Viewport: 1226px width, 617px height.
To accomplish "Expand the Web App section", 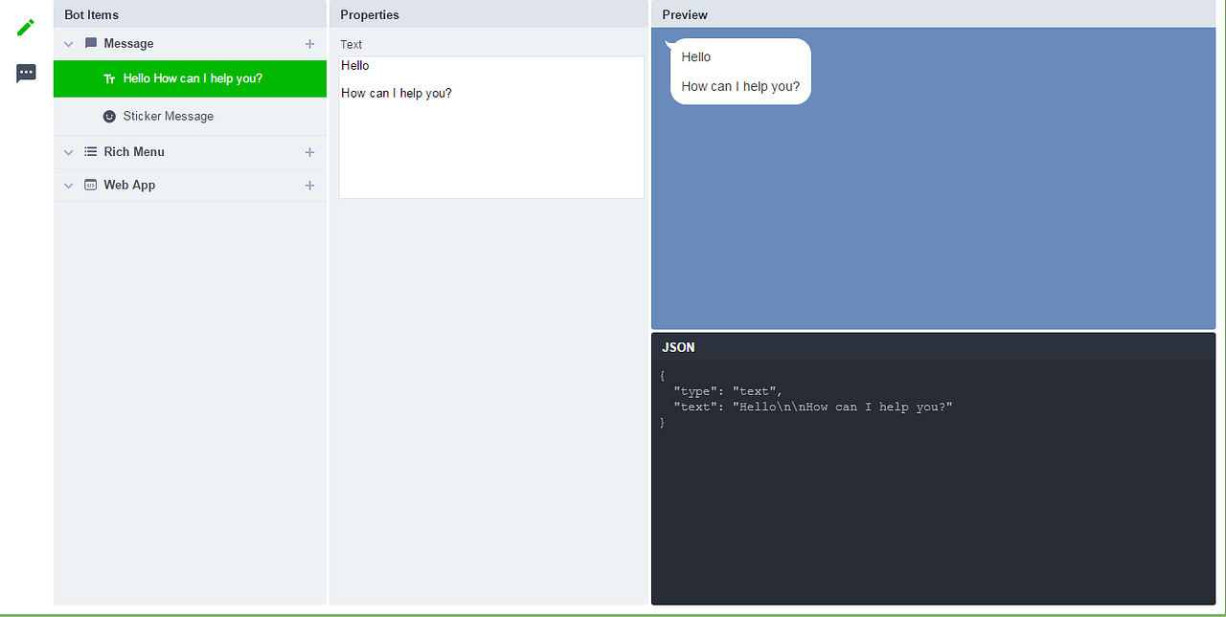I will tap(68, 185).
